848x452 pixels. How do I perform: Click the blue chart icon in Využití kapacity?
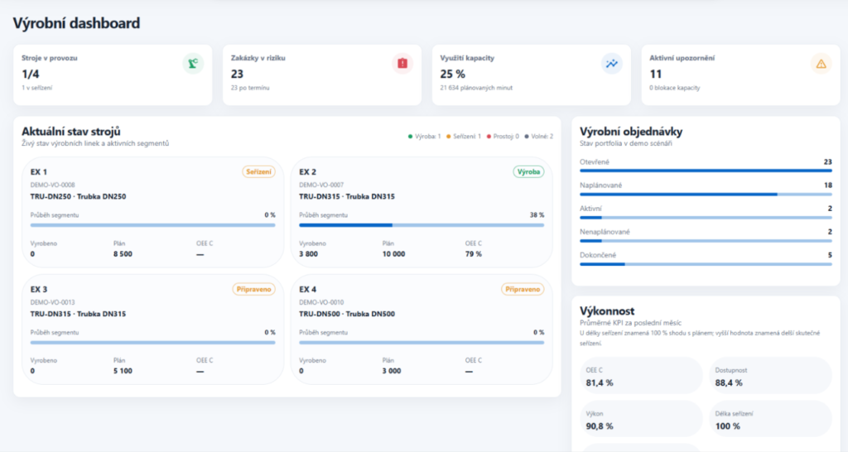click(612, 64)
